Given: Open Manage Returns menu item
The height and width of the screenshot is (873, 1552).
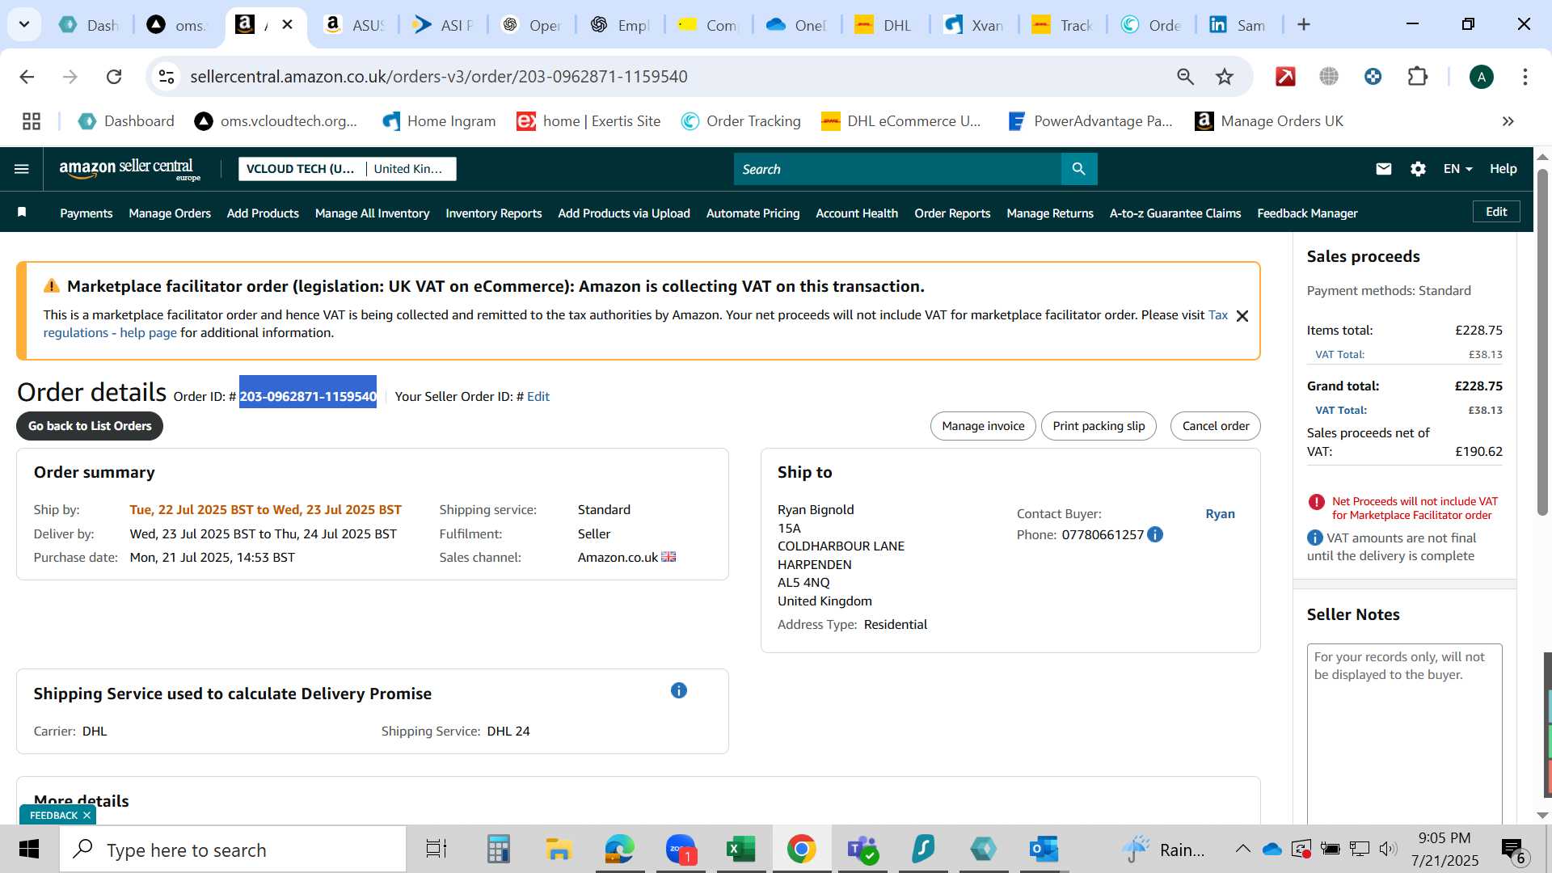Looking at the screenshot, I should (x=1049, y=213).
